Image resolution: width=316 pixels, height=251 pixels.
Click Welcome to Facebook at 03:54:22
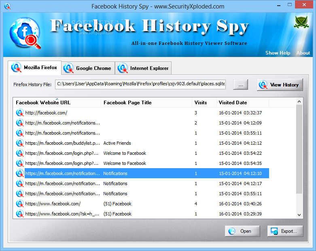tap(125, 153)
